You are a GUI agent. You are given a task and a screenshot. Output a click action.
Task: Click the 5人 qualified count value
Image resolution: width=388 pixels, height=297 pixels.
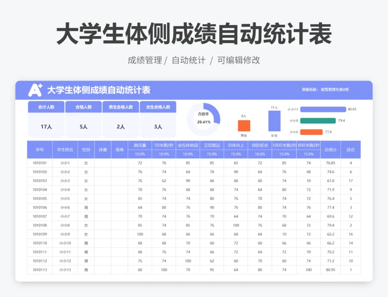click(x=83, y=126)
